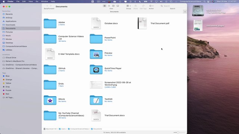
Task: Go forward with the Forward arrow
Action: tap(51, 6)
